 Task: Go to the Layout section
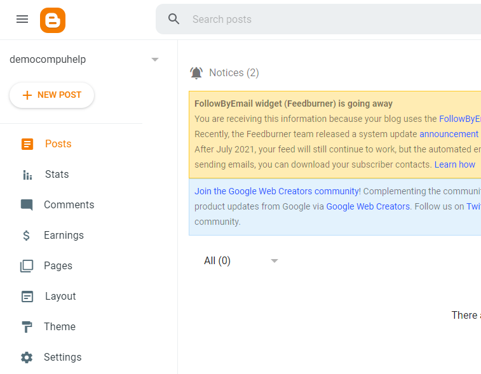pos(60,297)
